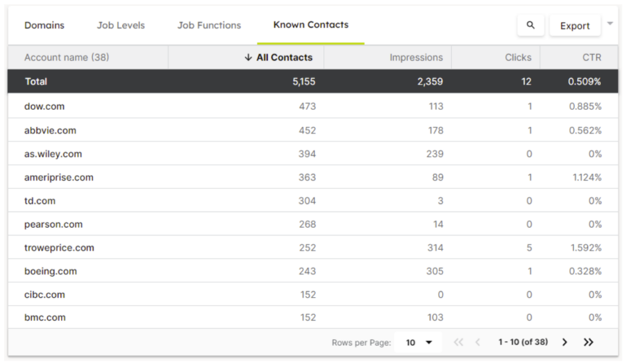The width and height of the screenshot is (626, 363).
Task: Open the troweprice.com row
Action: pos(59,248)
